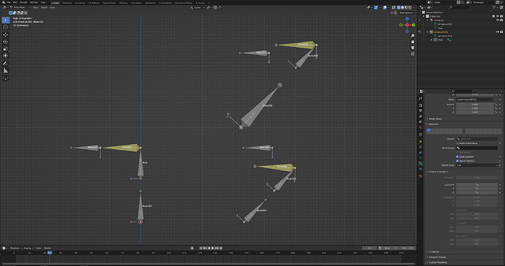Toggle auto keying record button

(x=192, y=248)
